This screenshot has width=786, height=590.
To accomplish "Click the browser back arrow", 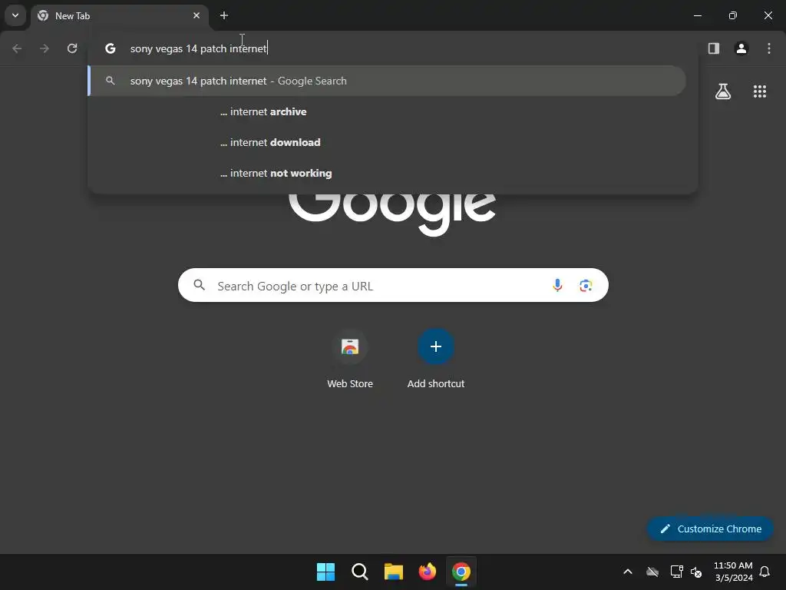I will [x=17, y=48].
